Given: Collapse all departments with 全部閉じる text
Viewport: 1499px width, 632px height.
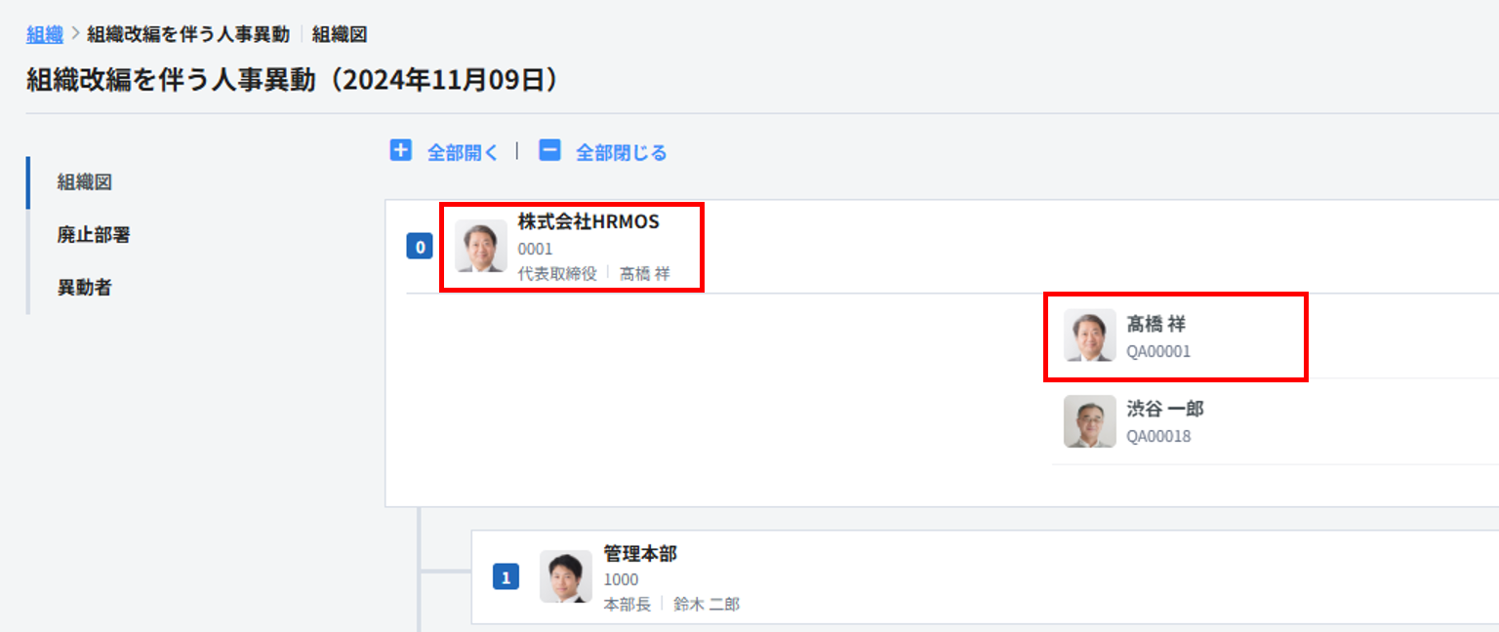Looking at the screenshot, I should pos(621,152).
